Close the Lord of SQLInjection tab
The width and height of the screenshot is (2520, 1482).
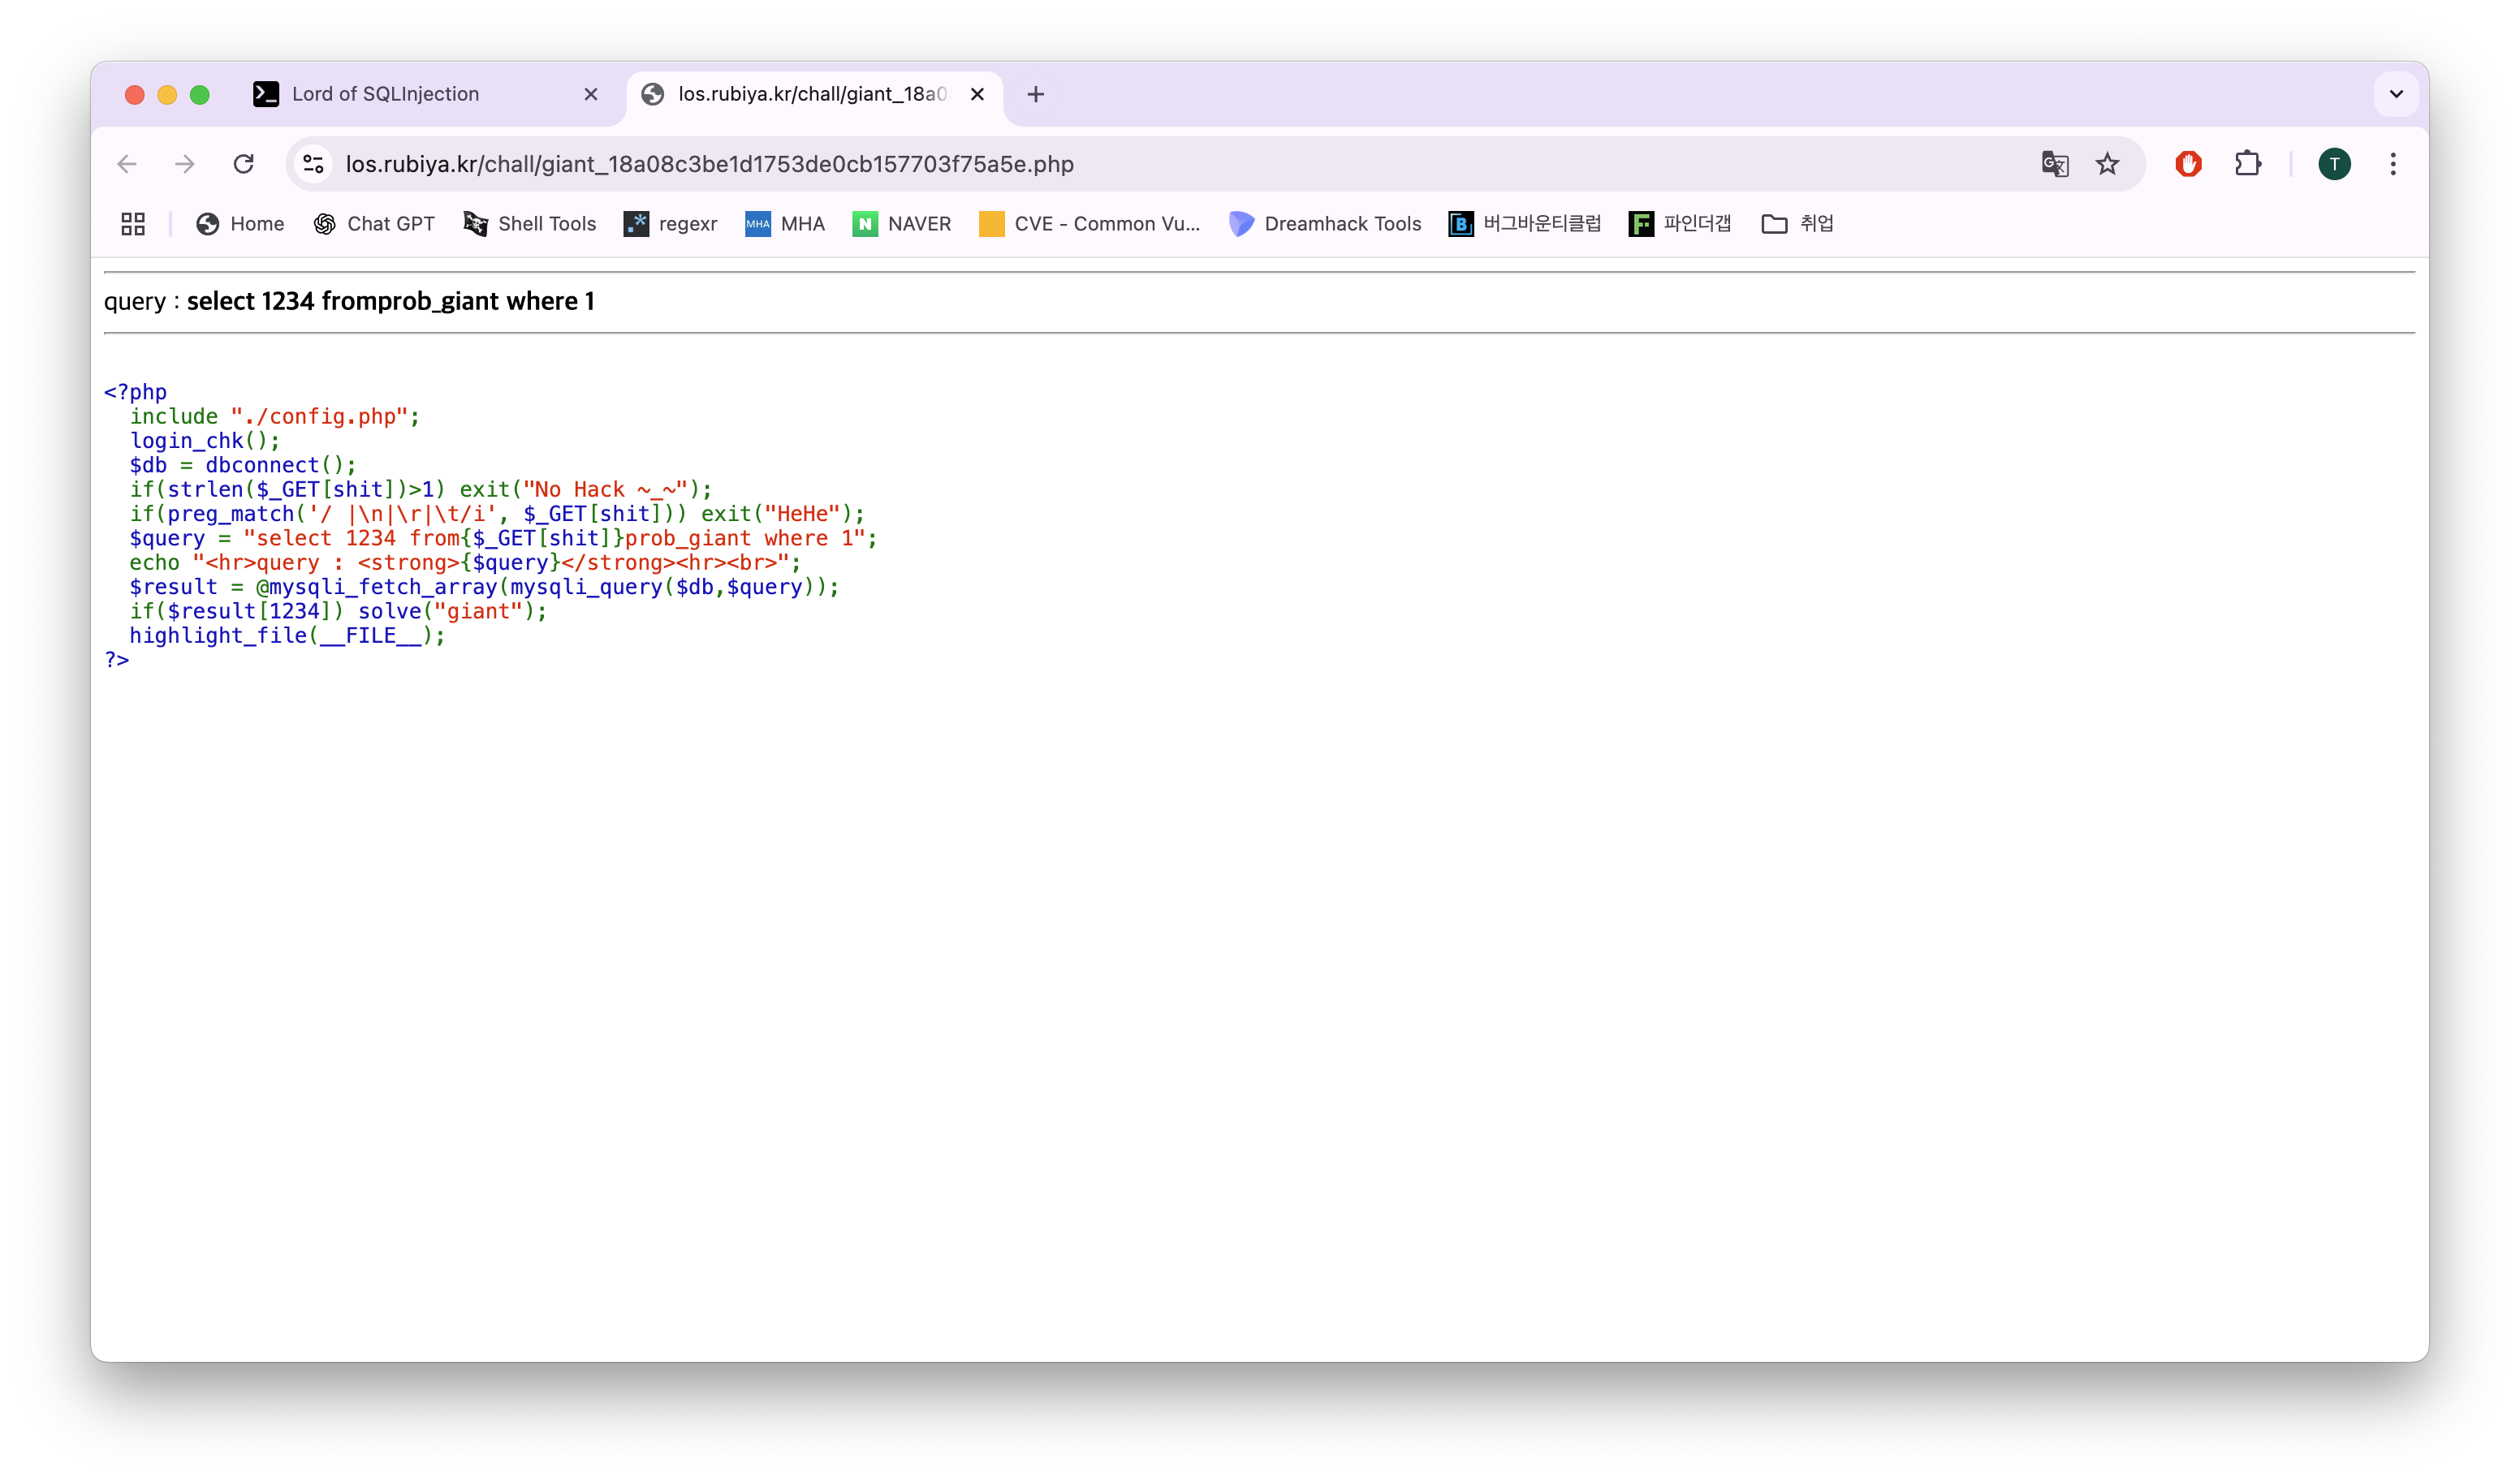(x=591, y=94)
